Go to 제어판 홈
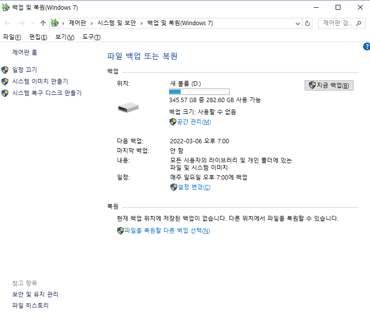This screenshot has width=370, height=318. [25, 52]
